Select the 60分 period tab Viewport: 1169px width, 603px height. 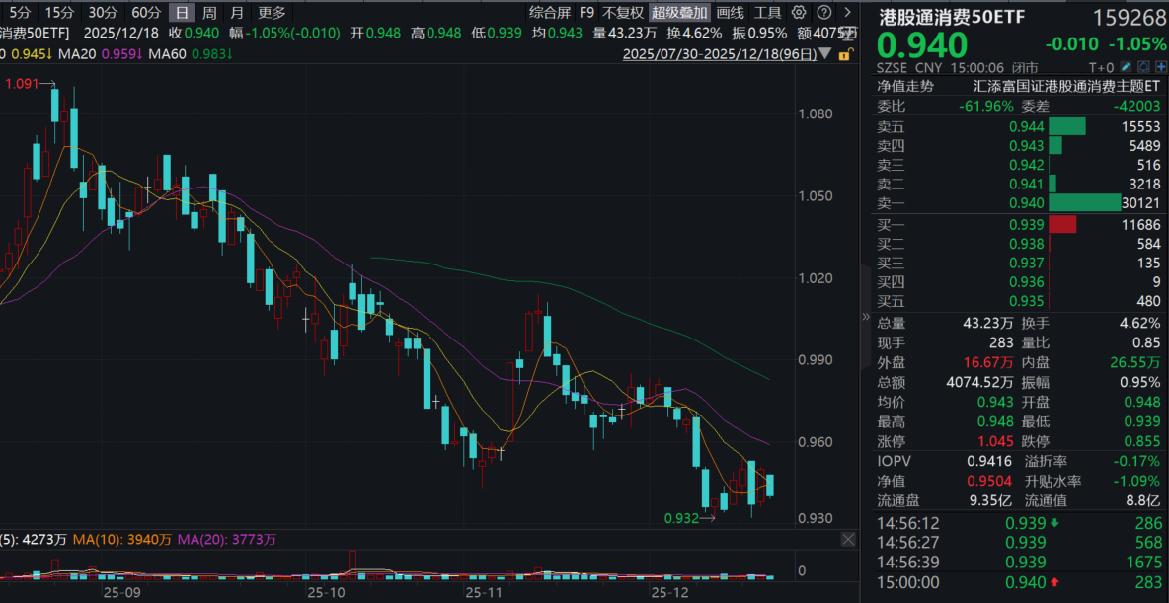[x=146, y=12]
